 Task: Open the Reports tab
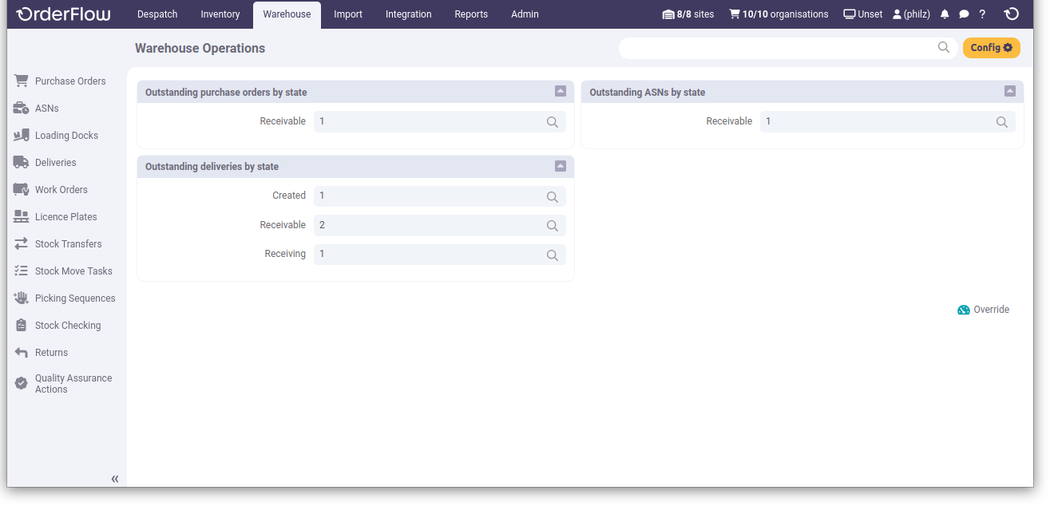pyautogui.click(x=471, y=14)
